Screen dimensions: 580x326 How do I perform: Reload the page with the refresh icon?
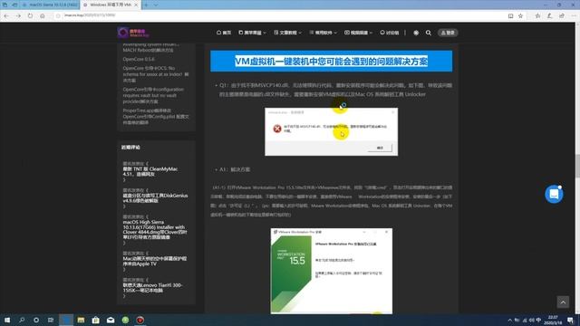(x=30, y=16)
